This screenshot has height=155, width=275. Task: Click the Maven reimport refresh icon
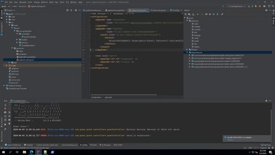pos(186,14)
